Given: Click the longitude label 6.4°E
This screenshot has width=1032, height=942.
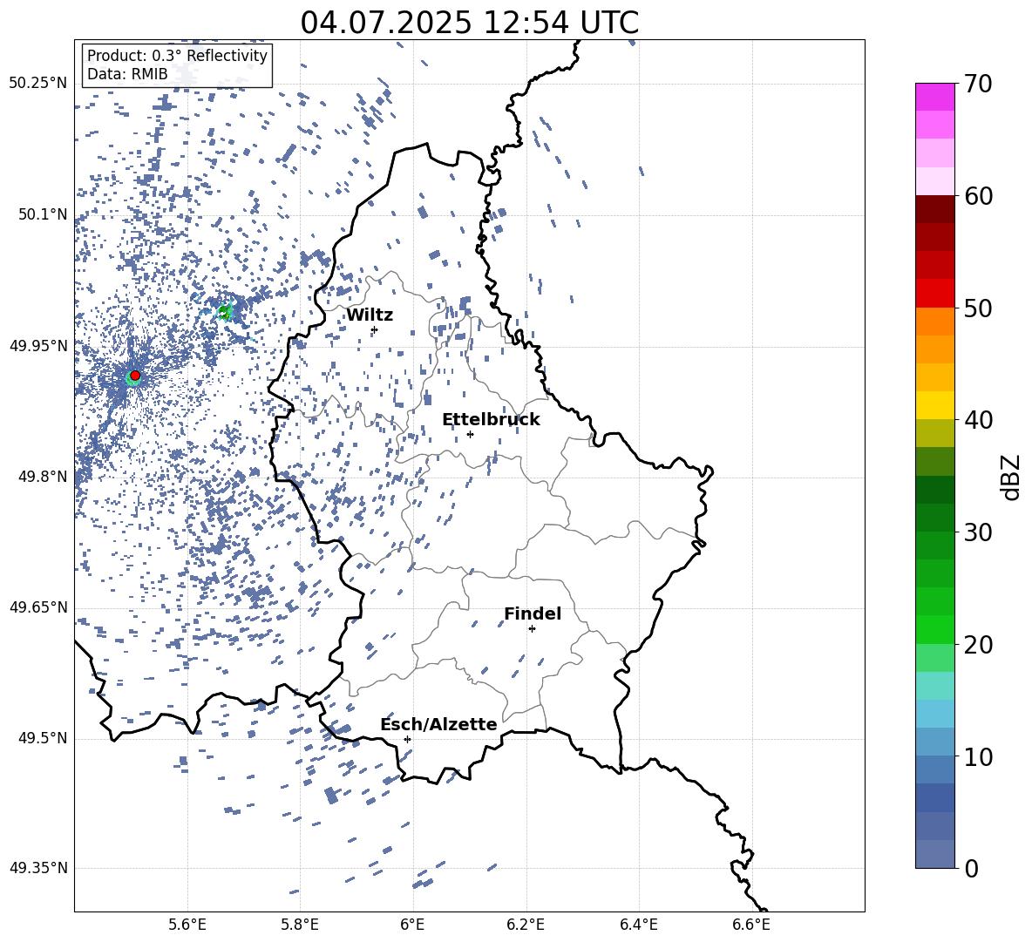Looking at the screenshot, I should click(638, 925).
